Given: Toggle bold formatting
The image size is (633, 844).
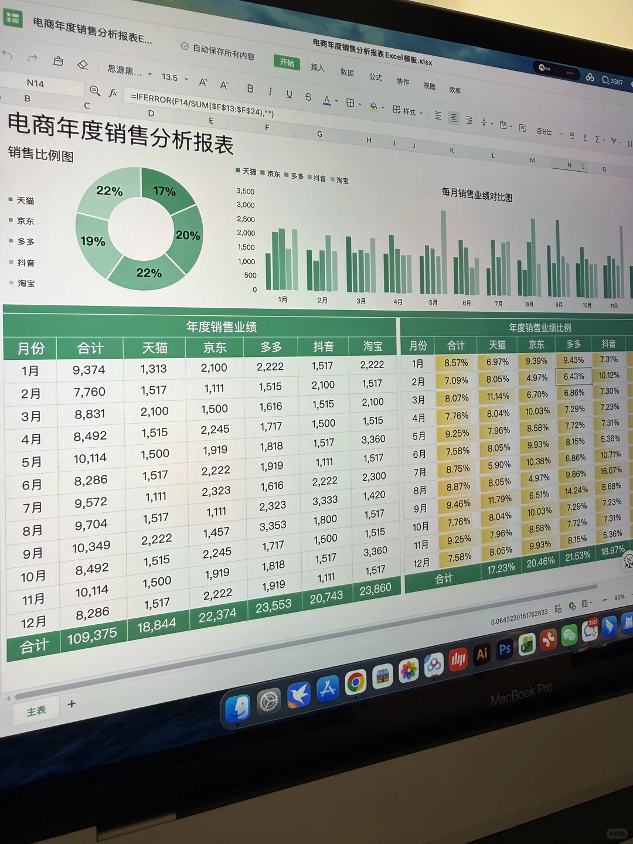Looking at the screenshot, I should point(250,88).
